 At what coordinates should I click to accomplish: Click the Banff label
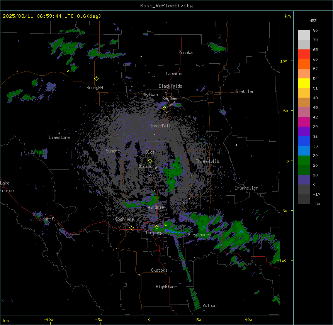click(48, 219)
